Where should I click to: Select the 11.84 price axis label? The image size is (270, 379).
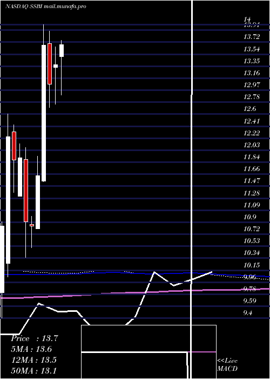pyautogui.click(x=252, y=157)
